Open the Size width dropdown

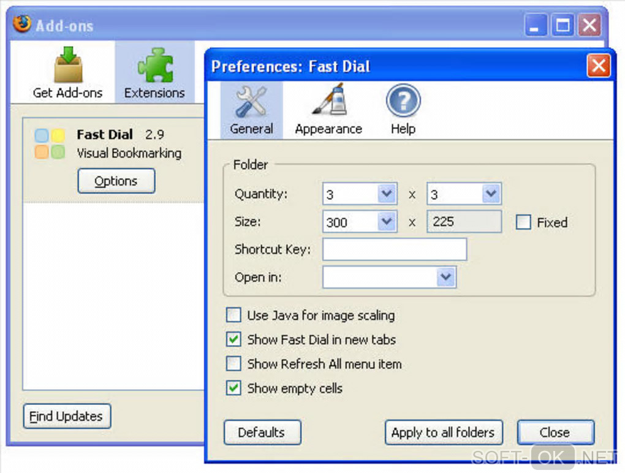[x=386, y=222]
